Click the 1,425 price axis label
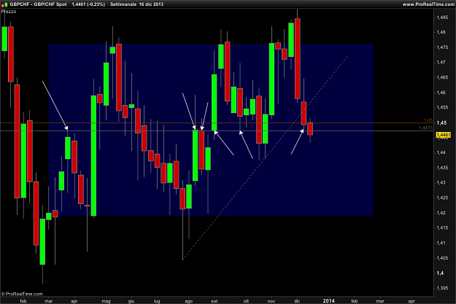 click(x=442, y=198)
